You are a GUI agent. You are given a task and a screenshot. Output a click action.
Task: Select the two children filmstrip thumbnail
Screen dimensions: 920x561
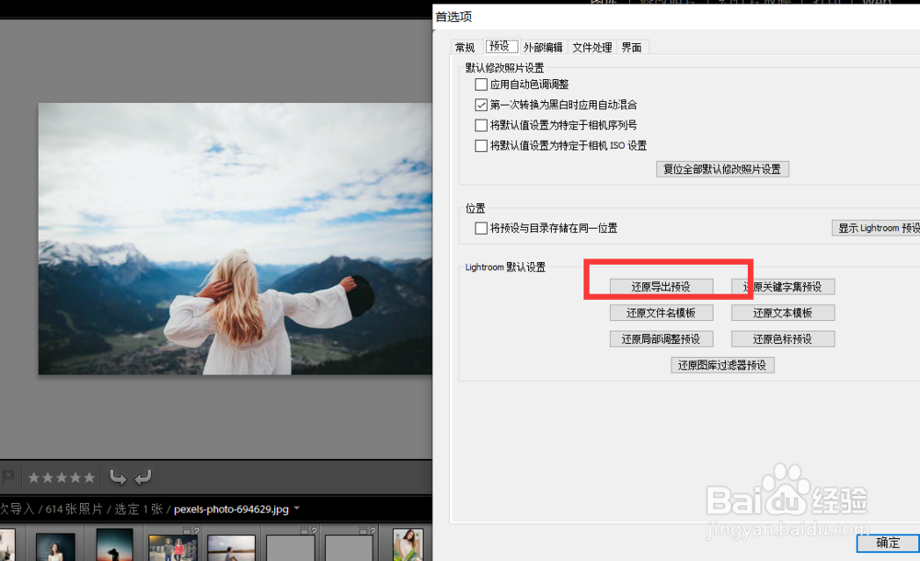173,548
